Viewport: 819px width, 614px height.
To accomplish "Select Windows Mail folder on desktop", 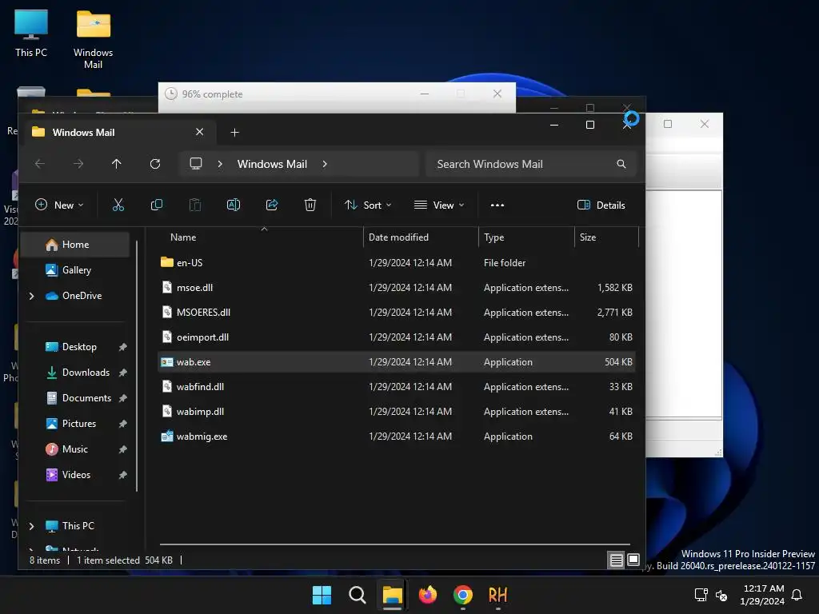I will pyautogui.click(x=93, y=40).
